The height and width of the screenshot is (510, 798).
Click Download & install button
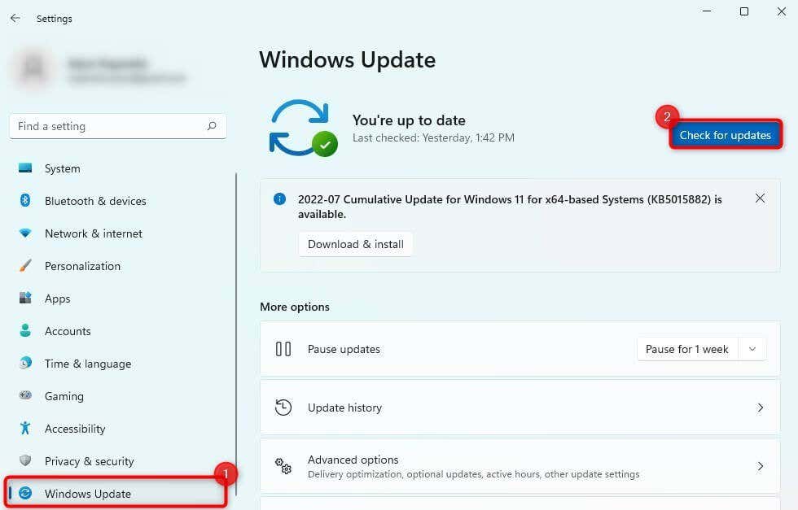click(x=356, y=244)
